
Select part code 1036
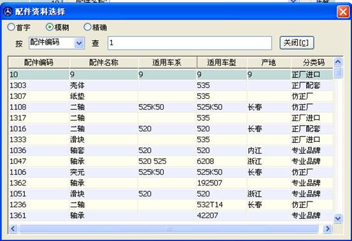(x=18, y=150)
